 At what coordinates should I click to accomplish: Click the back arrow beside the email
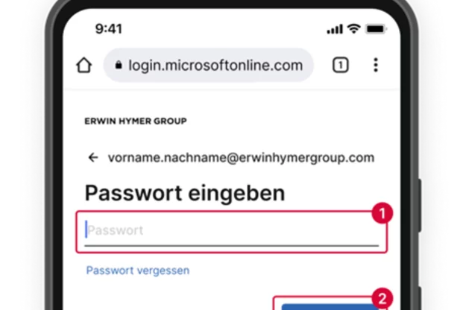point(93,157)
